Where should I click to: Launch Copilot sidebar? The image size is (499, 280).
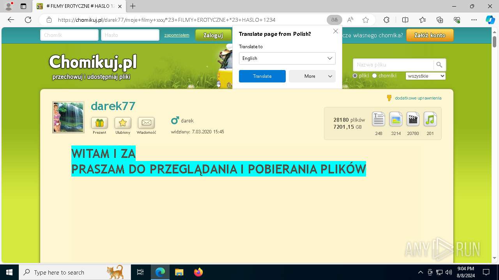tap(490, 20)
